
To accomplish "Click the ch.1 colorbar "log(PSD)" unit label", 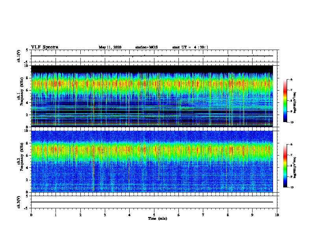I will click(295, 102).
